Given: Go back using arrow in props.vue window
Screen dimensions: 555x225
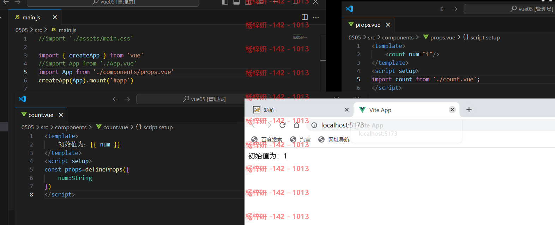Looking at the screenshot, I should click(x=443, y=9).
